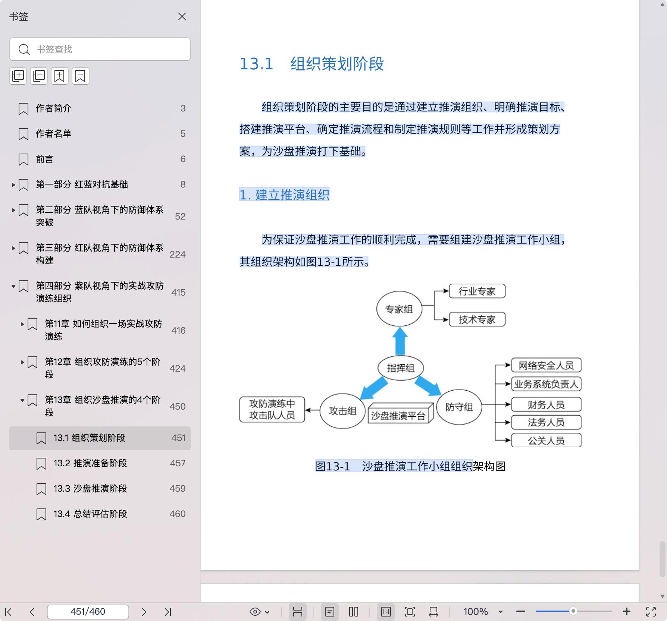Jump to 13.4 总结评估阶段
The image size is (667, 621).
[x=100, y=514]
